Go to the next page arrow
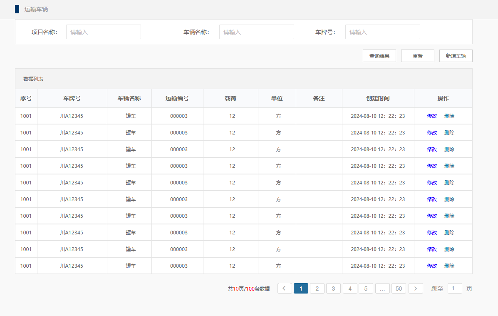This screenshot has height=316, width=498. 416,289
